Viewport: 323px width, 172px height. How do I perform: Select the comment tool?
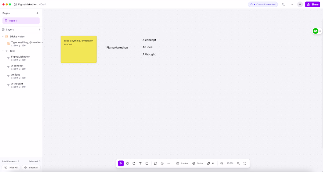pyautogui.click(x=156, y=163)
